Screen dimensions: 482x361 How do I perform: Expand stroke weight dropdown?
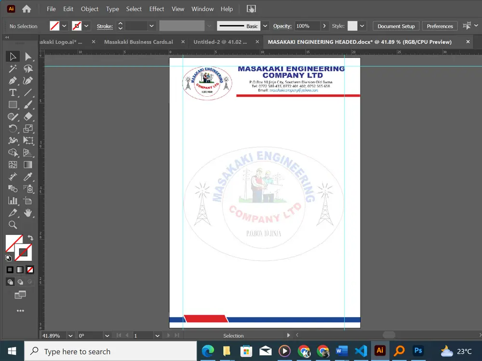[x=151, y=26]
